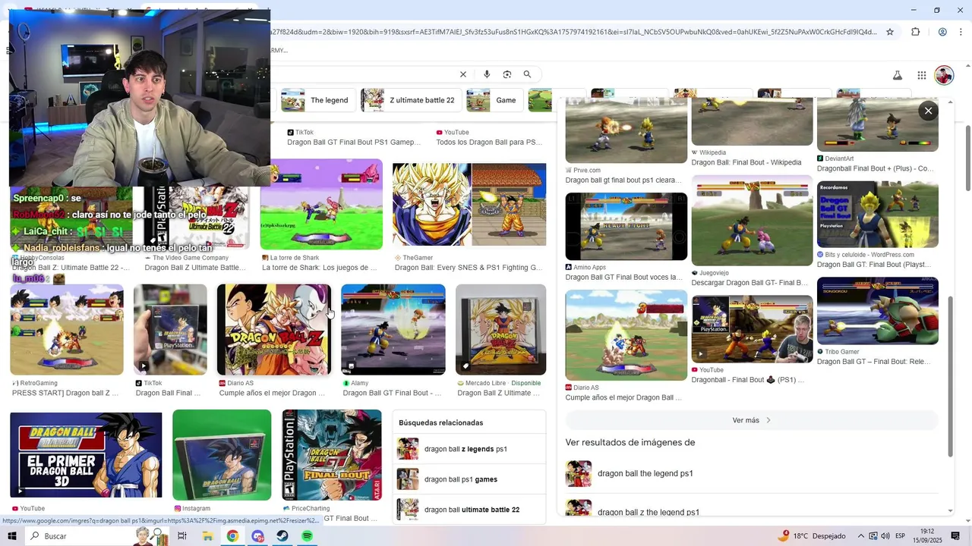Screen dimensions: 972x546
Task: Open the Chrome three-dot menu
Action: click(x=960, y=32)
